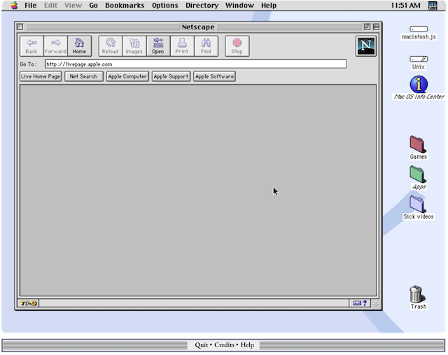The image size is (448, 355).
Task: Click the Images toolbar button
Action: coord(134,46)
